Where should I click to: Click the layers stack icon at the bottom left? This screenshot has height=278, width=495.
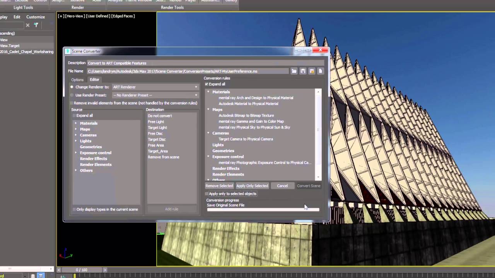point(33,276)
